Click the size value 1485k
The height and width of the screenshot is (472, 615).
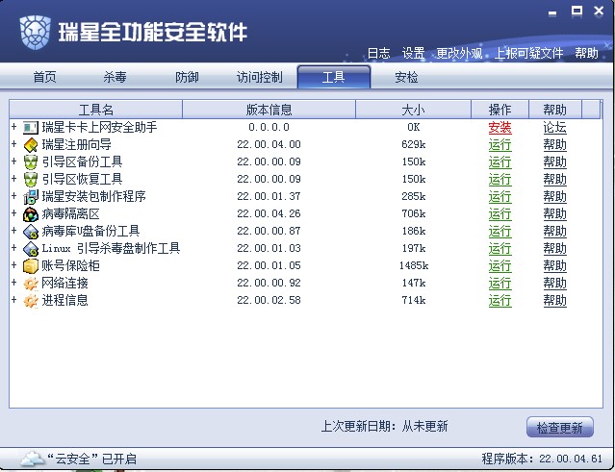[414, 265]
